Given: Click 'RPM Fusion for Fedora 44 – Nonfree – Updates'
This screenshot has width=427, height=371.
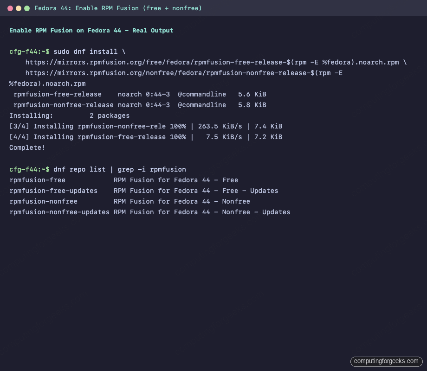Looking at the screenshot, I should [x=202, y=212].
